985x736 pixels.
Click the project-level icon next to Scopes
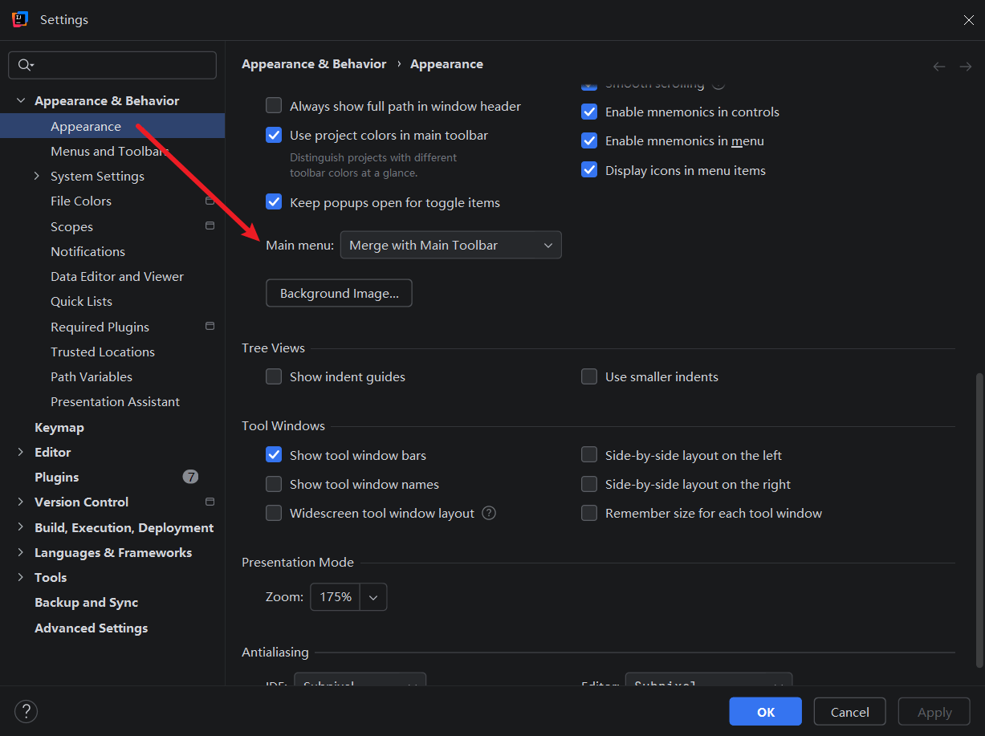(x=210, y=226)
